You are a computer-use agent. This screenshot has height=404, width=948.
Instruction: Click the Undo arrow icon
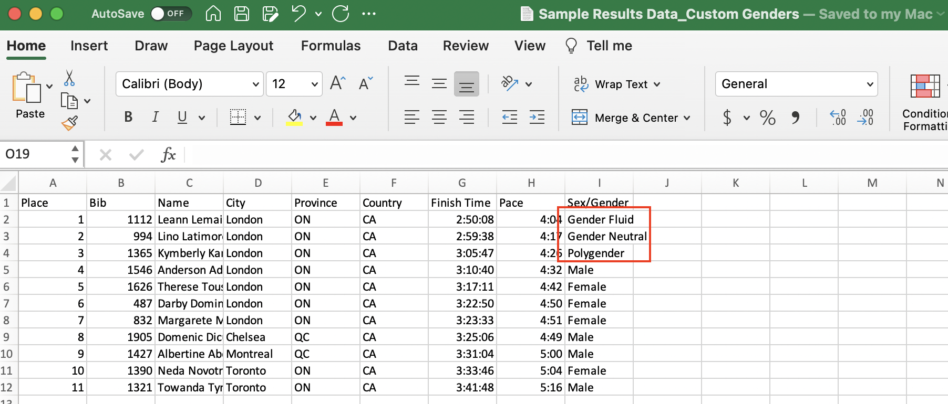[298, 14]
